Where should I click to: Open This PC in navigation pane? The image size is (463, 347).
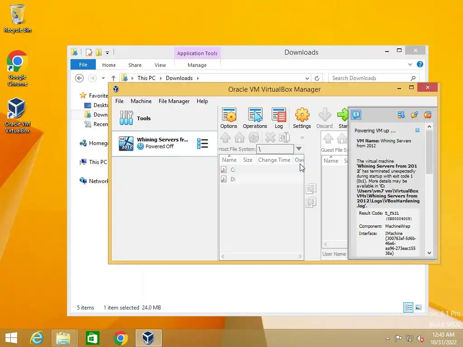point(94,162)
